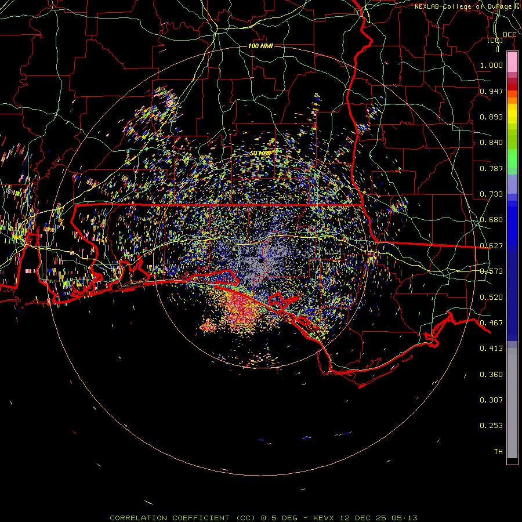Click the 12 DEC 25 date text
This screenshot has height=522, width=522.
pyautogui.click(x=363, y=518)
